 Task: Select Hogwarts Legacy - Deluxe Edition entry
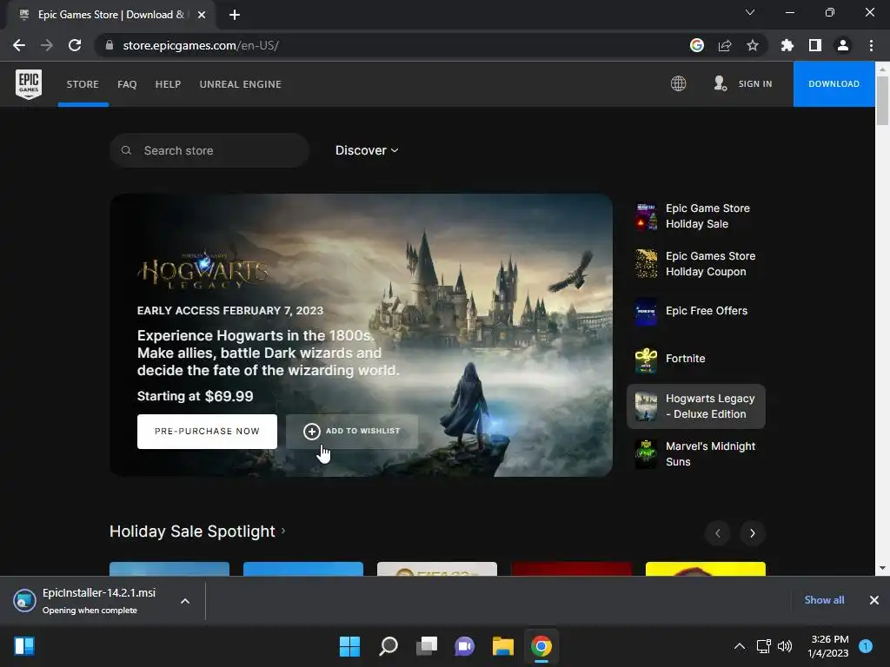696,406
